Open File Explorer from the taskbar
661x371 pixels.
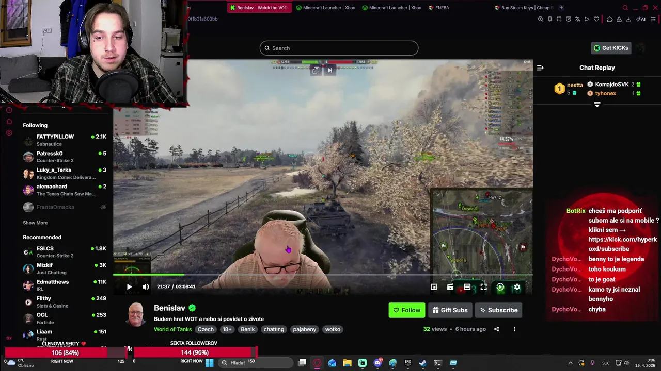pyautogui.click(x=347, y=363)
